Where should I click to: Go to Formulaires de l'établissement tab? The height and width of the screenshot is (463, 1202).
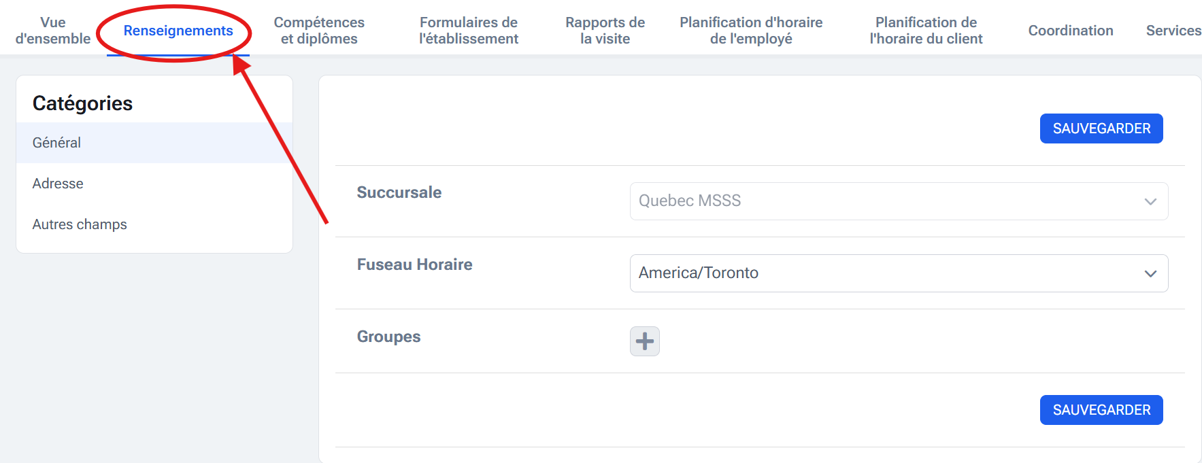tap(469, 31)
